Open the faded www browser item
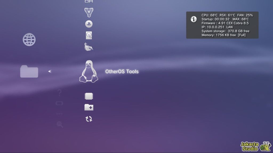 59,114
